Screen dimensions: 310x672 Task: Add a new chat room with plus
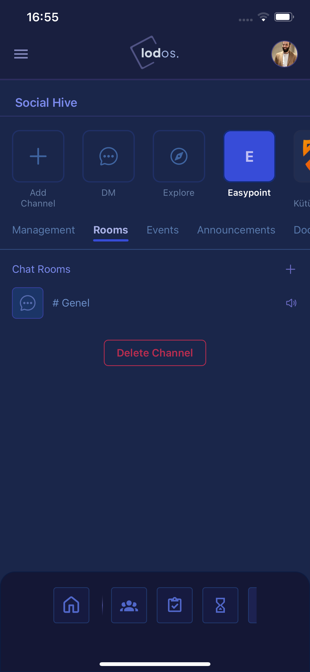tap(290, 269)
